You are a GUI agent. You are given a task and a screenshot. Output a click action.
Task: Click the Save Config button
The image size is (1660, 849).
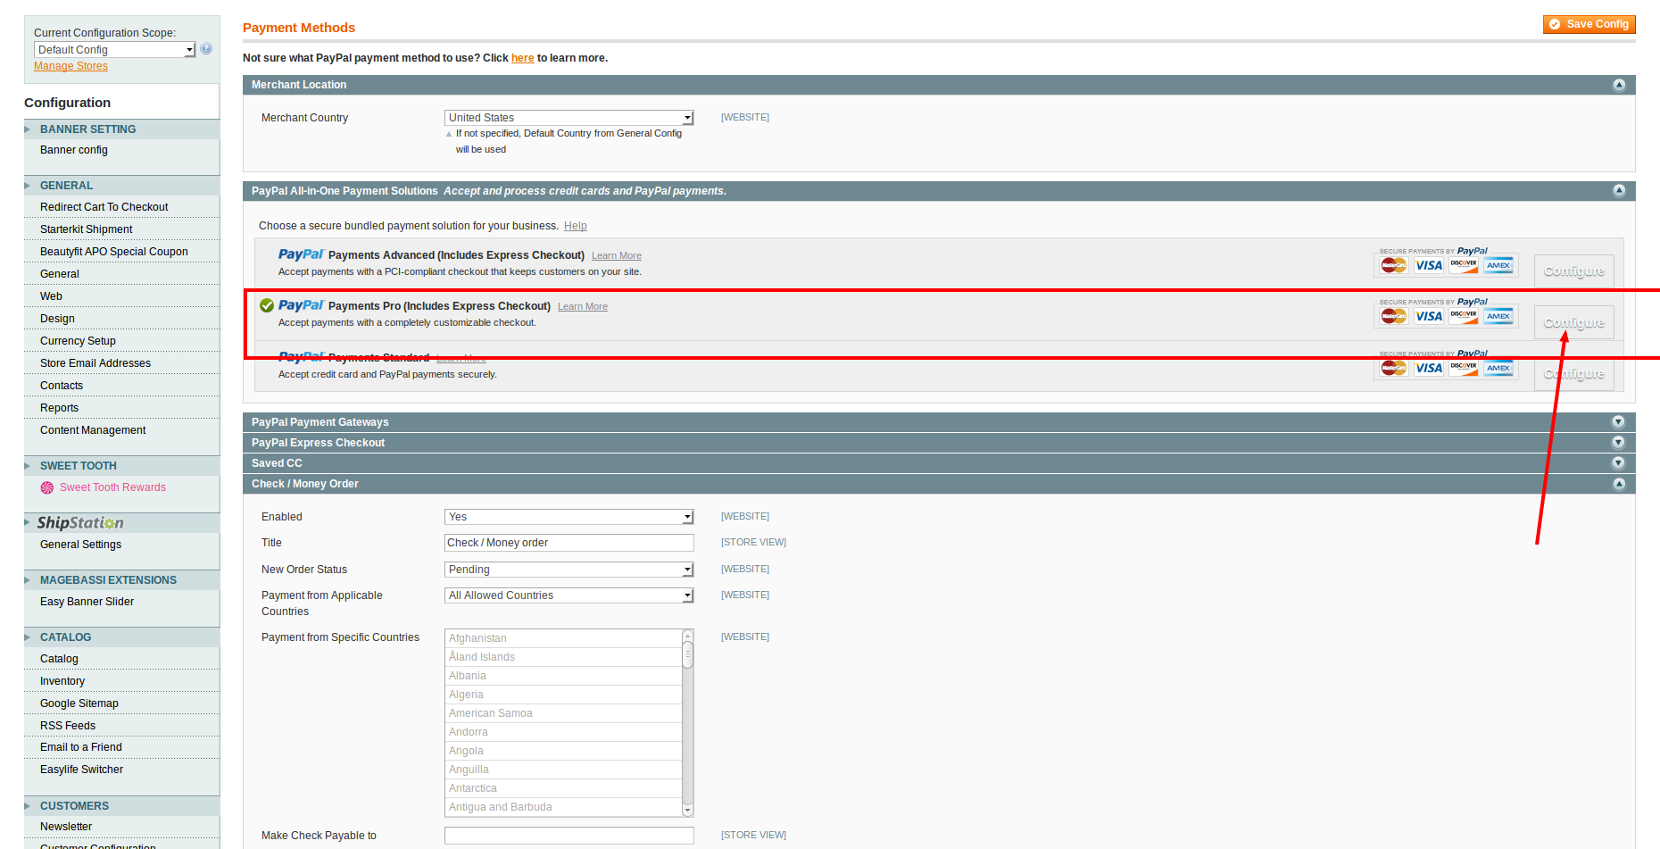1589,24
